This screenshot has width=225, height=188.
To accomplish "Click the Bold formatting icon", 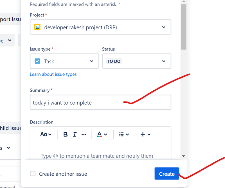I will [x=66, y=135].
